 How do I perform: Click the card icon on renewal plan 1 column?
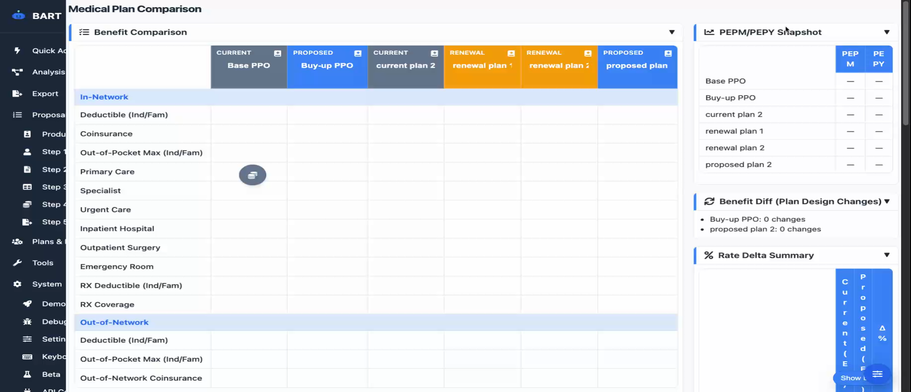tap(511, 53)
